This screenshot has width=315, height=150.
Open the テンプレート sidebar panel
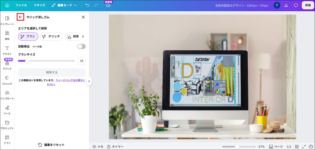(7, 21)
